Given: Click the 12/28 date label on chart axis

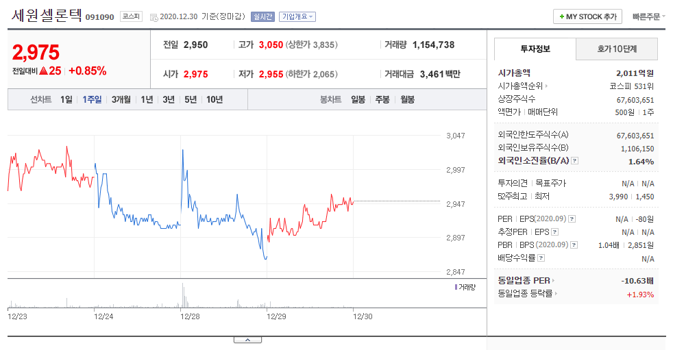Looking at the screenshot, I should 190,316.
